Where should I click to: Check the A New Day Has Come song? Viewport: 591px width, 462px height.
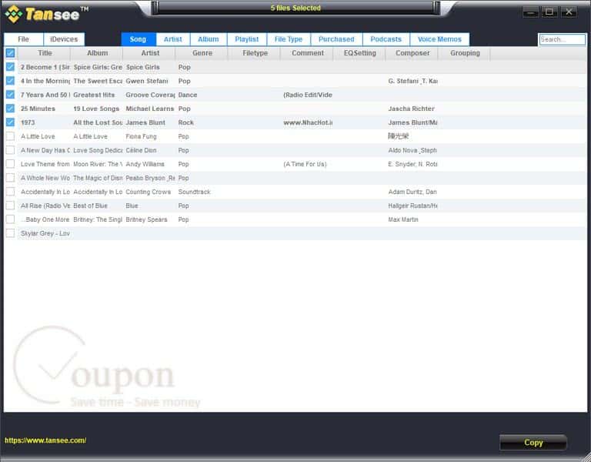pyautogui.click(x=10, y=150)
